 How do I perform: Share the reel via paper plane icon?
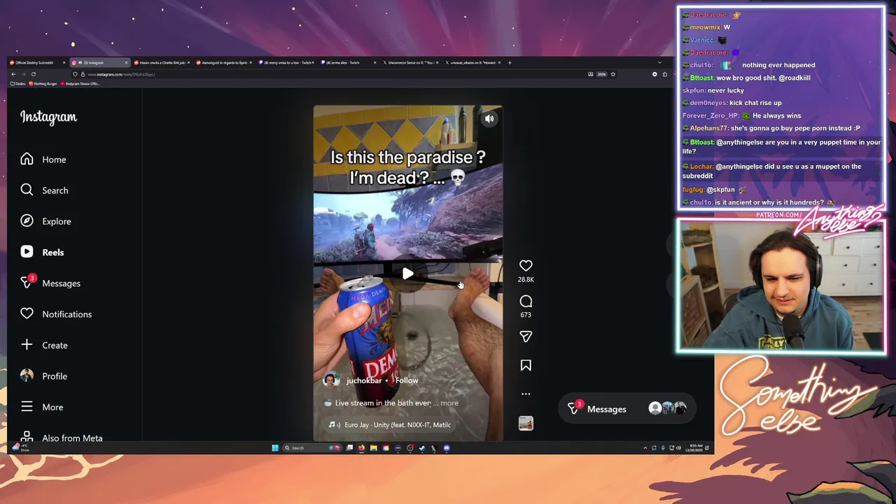pos(526,337)
